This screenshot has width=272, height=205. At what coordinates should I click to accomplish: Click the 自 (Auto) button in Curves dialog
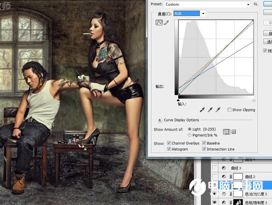point(268,33)
